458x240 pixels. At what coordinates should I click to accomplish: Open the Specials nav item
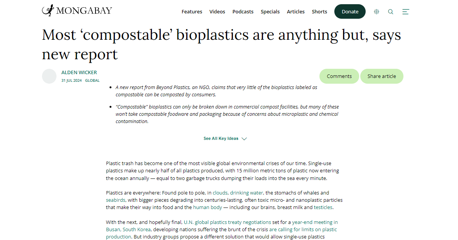click(270, 11)
